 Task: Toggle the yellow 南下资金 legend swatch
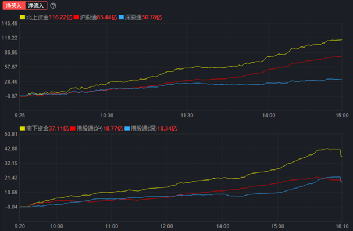click(22, 128)
